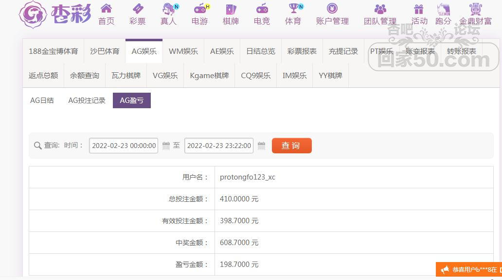Screen dimensions: 502x280
Task: Open the 转账报表 tab
Action: [461, 51]
